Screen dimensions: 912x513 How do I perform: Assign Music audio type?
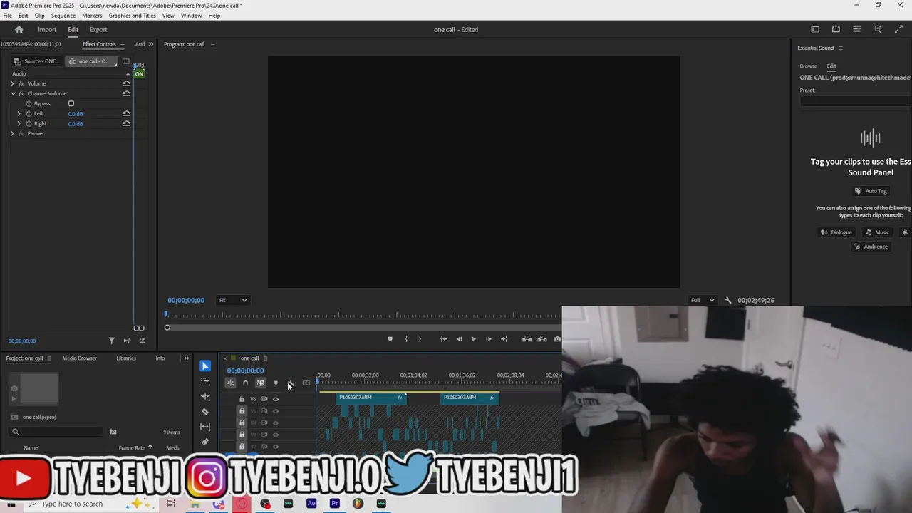(x=877, y=232)
